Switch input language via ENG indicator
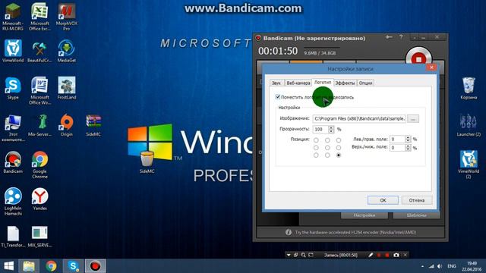The height and width of the screenshot is (273, 486). click(x=452, y=266)
